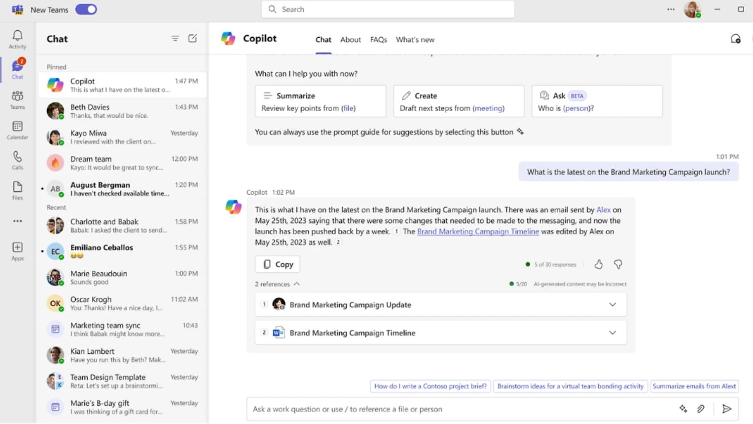The image size is (753, 424).
Task: Open Teams in the left rail
Action: point(17,100)
